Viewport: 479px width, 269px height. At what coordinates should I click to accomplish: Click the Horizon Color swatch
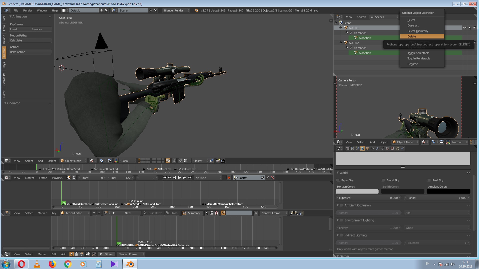[x=357, y=191]
